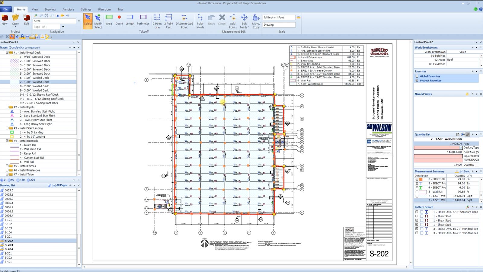Open the Global Favorites item
This screenshot has width=483, height=272.
pos(430,76)
